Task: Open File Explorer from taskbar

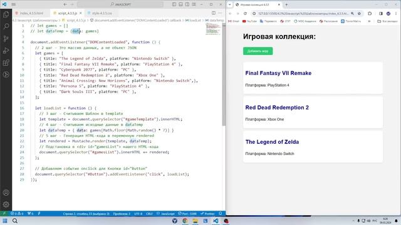Action: click(x=195, y=221)
